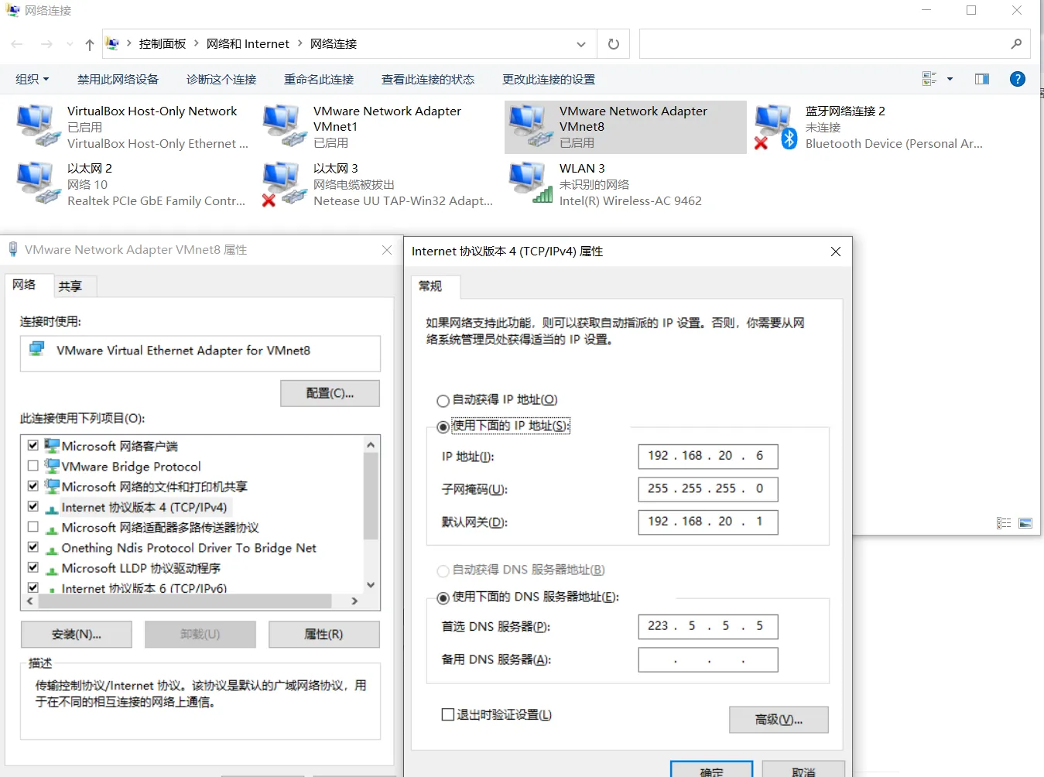Expand the address bar history dropdown
This screenshot has height=777, width=1044.
click(581, 44)
